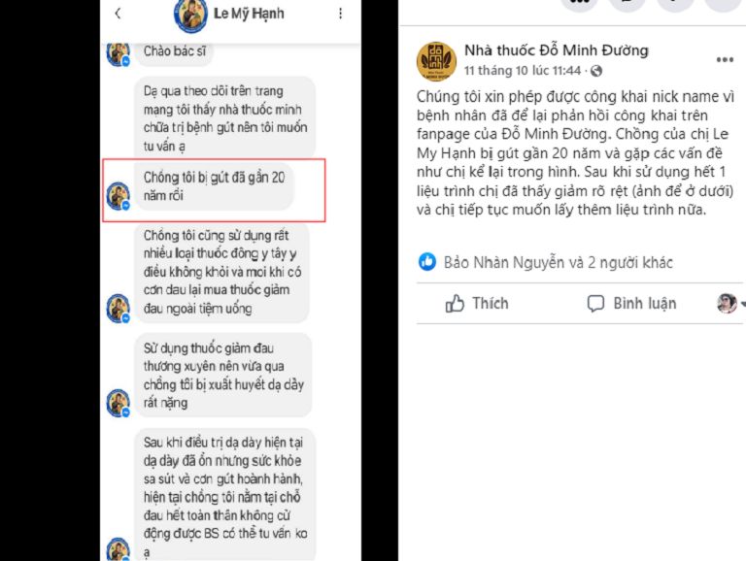Screen dimensions: 746x561
Task: Click the message about thuốc đông y tây y
Action: (x=222, y=272)
